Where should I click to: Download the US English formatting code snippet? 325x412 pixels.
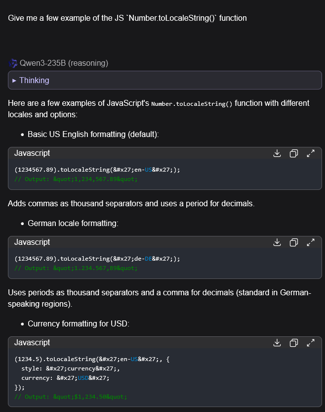(277, 153)
